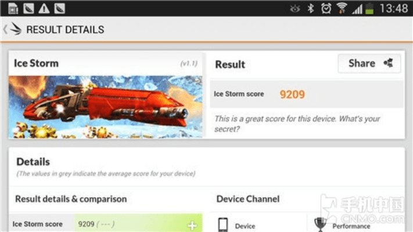The height and width of the screenshot is (232, 413).
Task: Tap the alarm clock status icon
Action: tap(326, 9)
